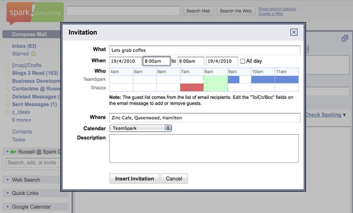This screenshot has width=353, height=213.
Task: Click the start date field 19/4/2010
Action: (x=125, y=61)
